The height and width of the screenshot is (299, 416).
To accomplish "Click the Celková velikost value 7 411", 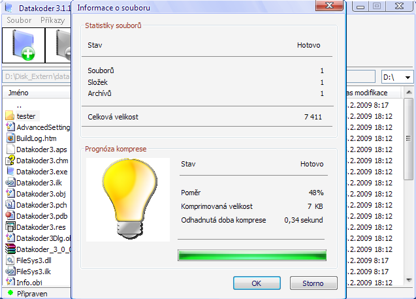I will [313, 117].
